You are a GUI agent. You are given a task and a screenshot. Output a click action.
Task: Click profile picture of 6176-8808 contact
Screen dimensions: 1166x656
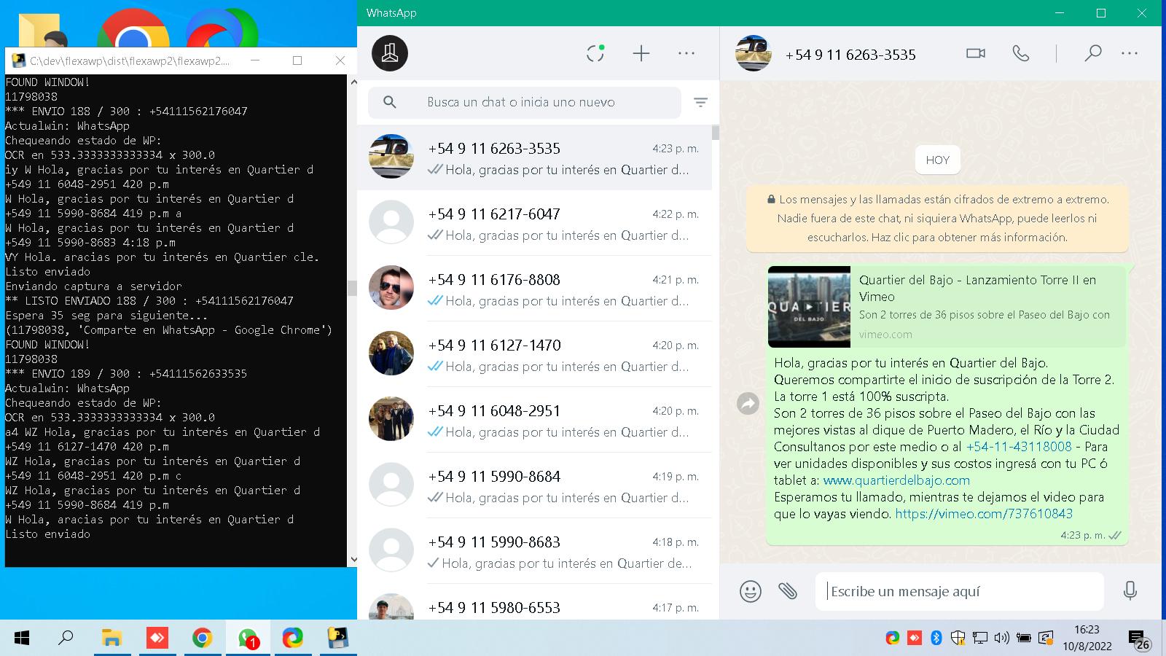(391, 288)
